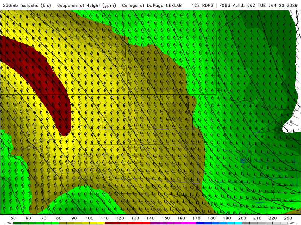Click the "College of DuPage NEXLAB" label
The image size is (301, 225).
[x=152, y=6]
